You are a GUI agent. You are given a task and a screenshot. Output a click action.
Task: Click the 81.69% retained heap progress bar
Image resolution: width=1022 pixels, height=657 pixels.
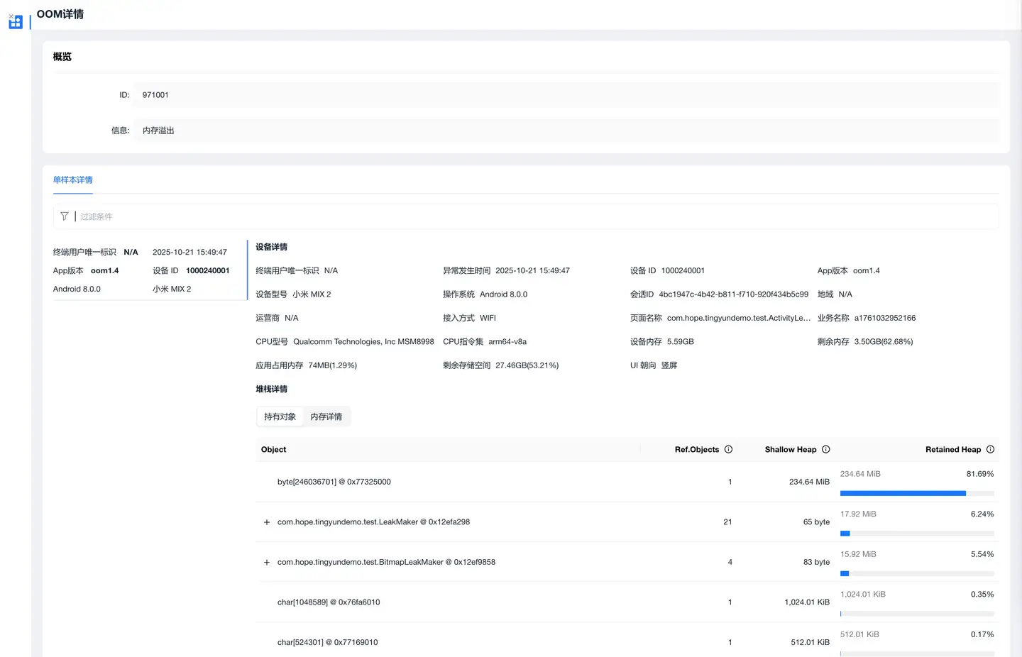pyautogui.click(x=916, y=493)
